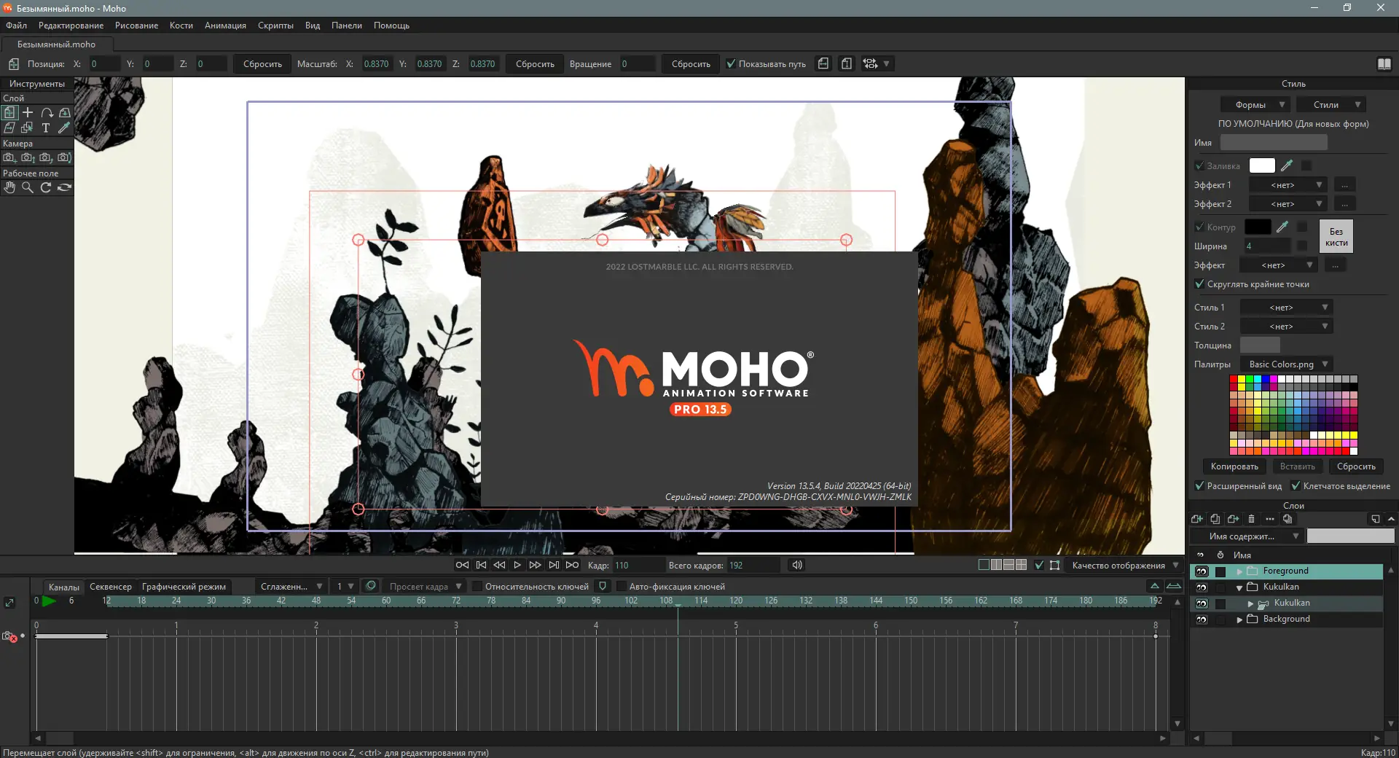The image size is (1399, 758).
Task: Open the Формы dropdown
Action: (x=1255, y=104)
